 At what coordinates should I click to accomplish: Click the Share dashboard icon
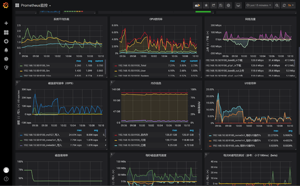coord(213,6)
